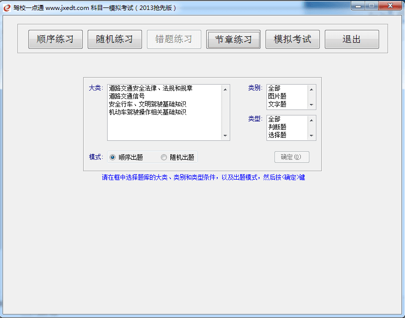
Task: Switch to 节章练习 section
Action: pyautogui.click(x=233, y=39)
